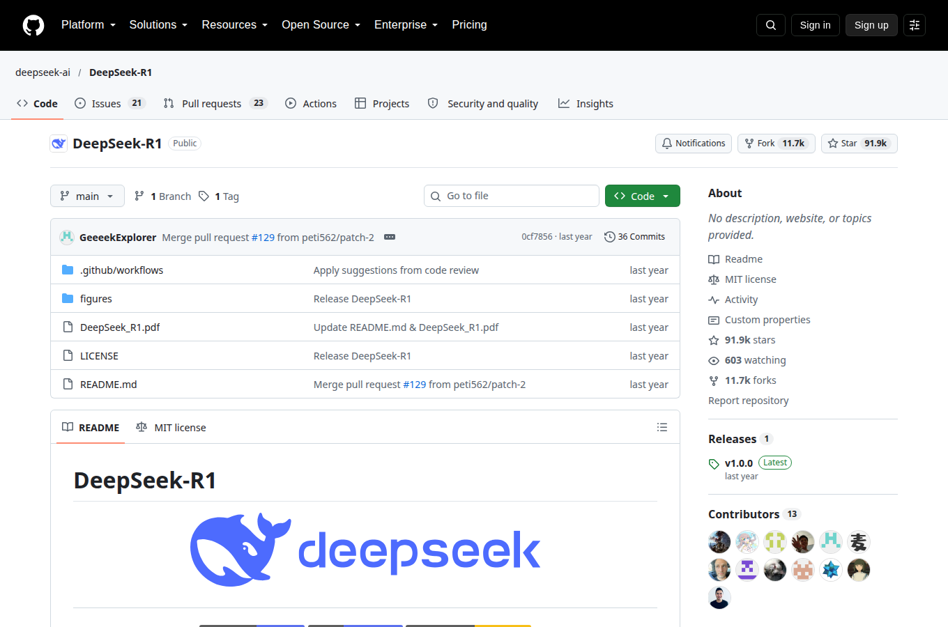
Task: Open the README.md file
Action: click(x=109, y=385)
